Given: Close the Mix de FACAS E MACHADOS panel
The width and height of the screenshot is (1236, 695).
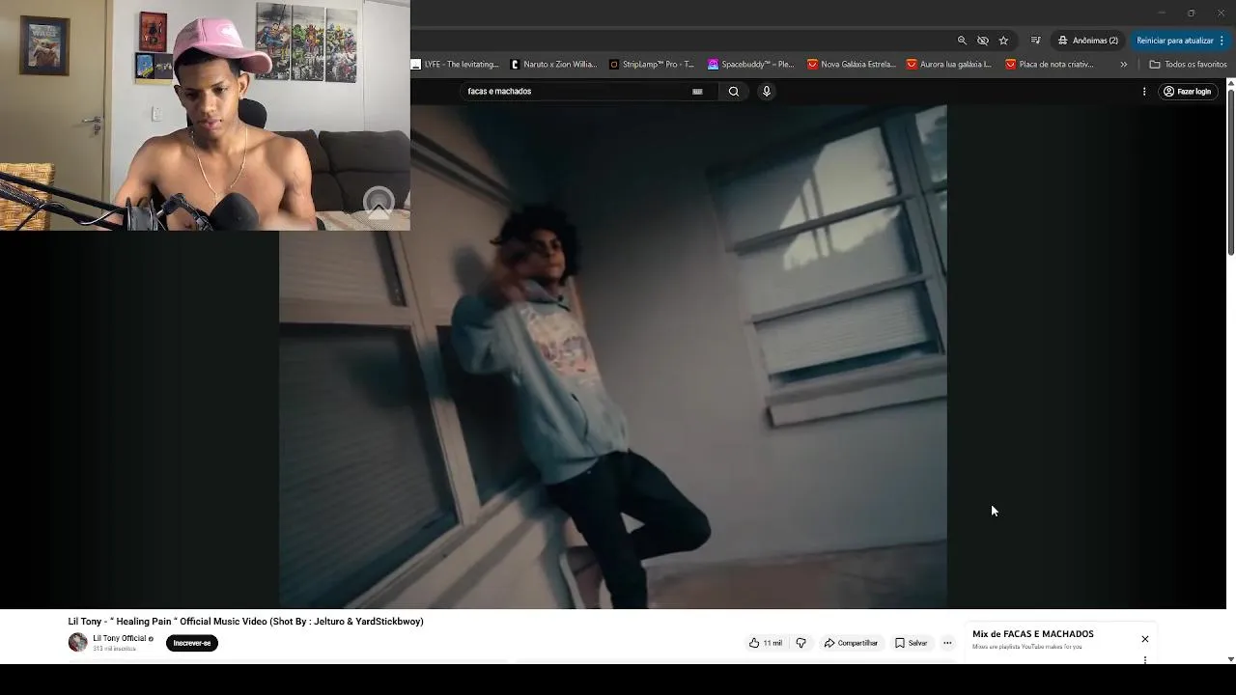Looking at the screenshot, I should [x=1145, y=639].
